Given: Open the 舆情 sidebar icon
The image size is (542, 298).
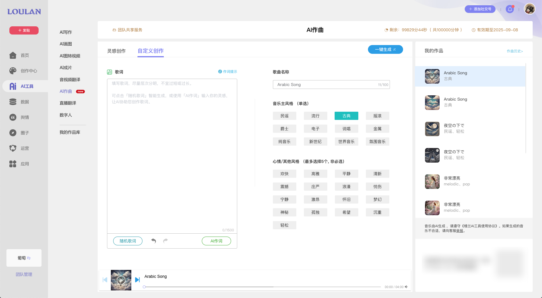Looking at the screenshot, I should 13,117.
